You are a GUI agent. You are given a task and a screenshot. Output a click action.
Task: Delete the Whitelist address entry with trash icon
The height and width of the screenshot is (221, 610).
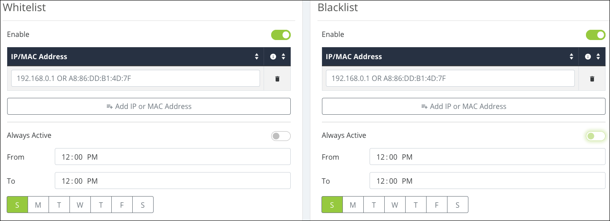277,79
